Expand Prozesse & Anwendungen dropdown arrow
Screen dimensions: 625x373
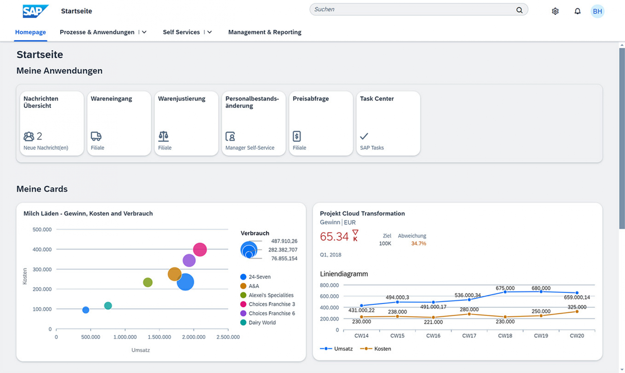click(144, 32)
